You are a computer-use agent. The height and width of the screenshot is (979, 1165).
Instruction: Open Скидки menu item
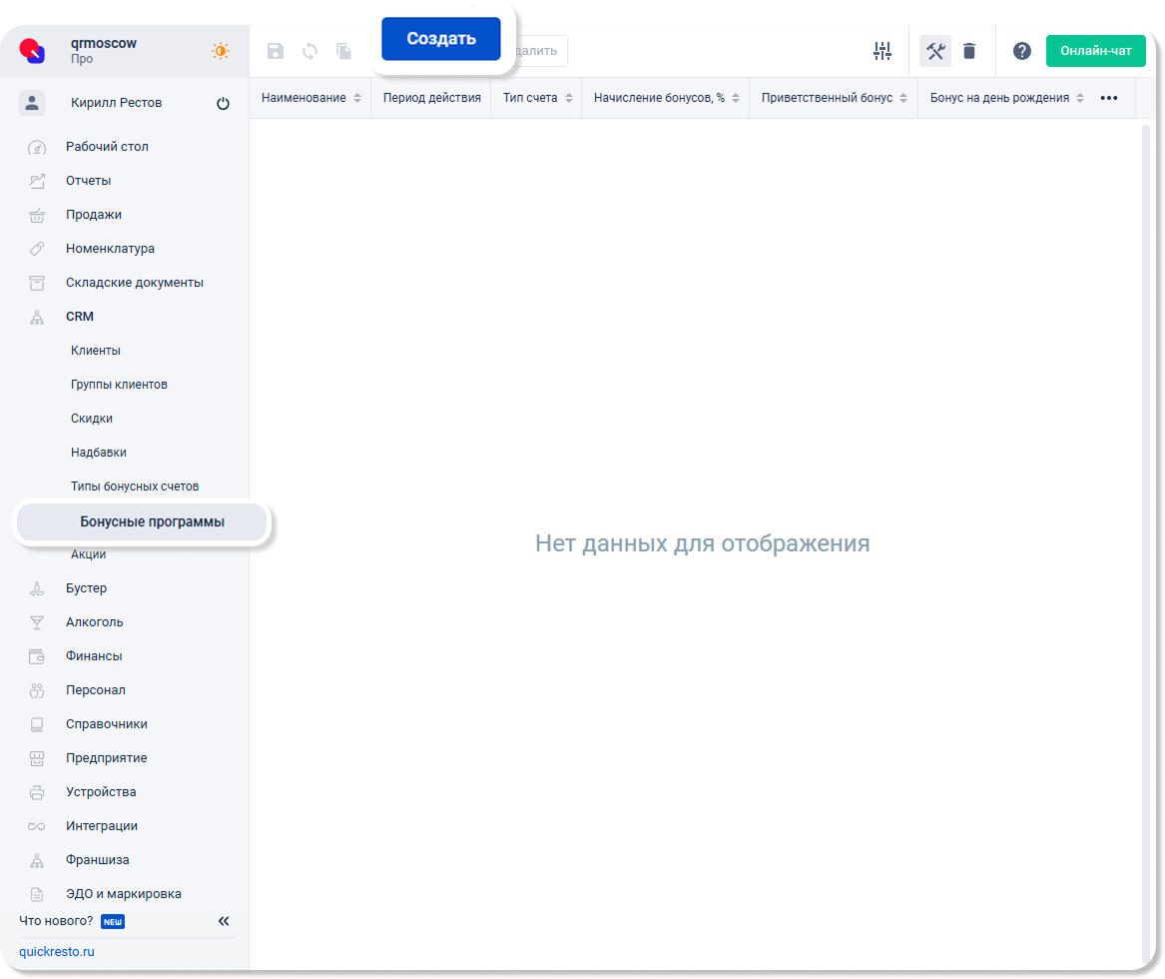click(92, 419)
